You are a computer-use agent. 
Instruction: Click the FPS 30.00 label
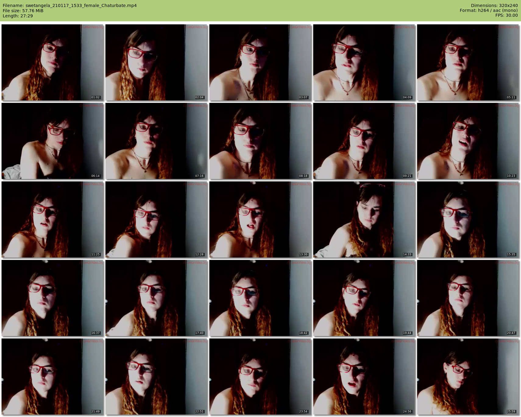(x=506, y=15)
